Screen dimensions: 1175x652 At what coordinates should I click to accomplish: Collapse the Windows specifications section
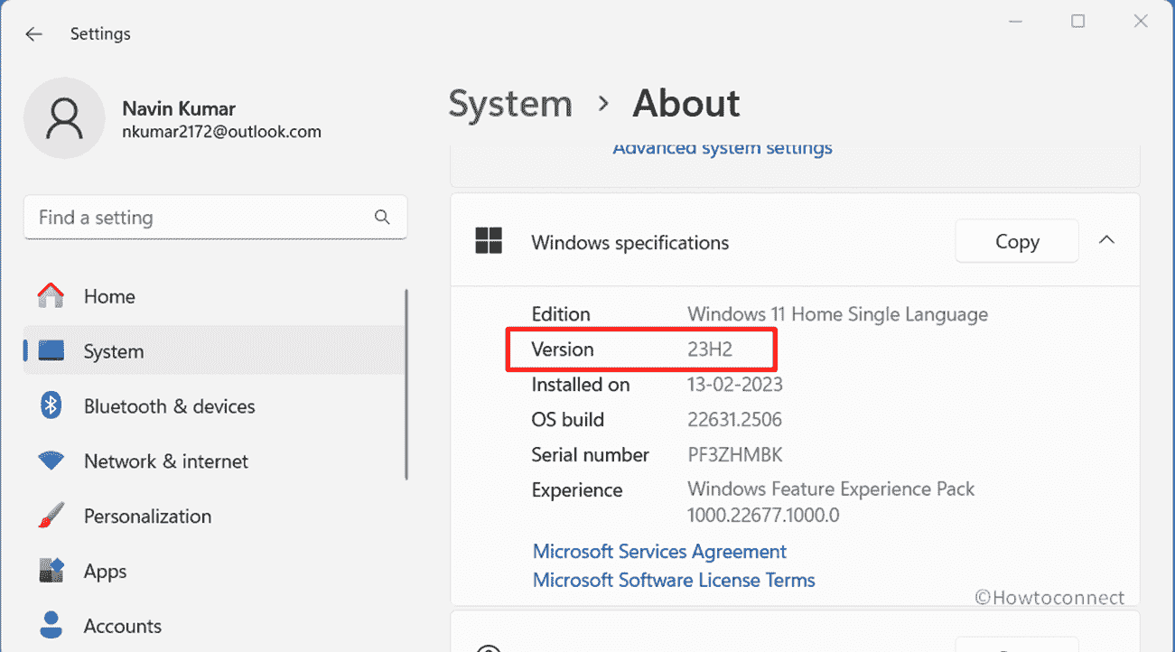point(1106,240)
